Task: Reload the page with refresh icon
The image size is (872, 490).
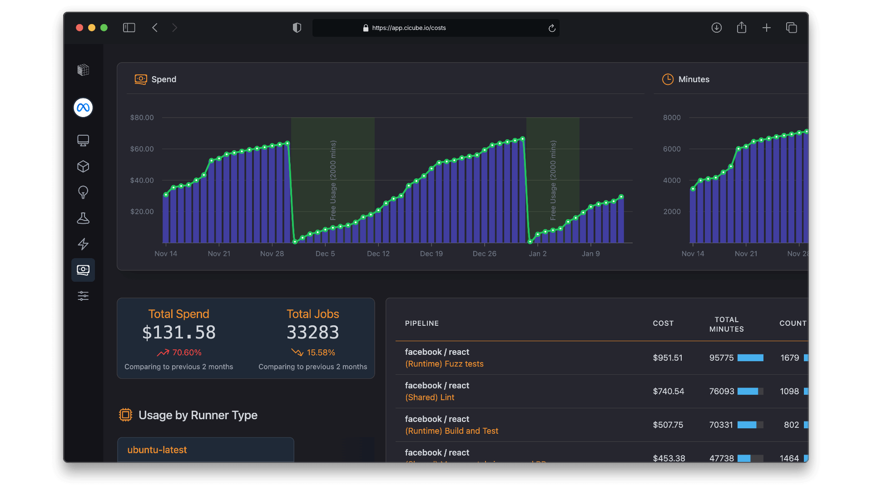Action: point(552,28)
